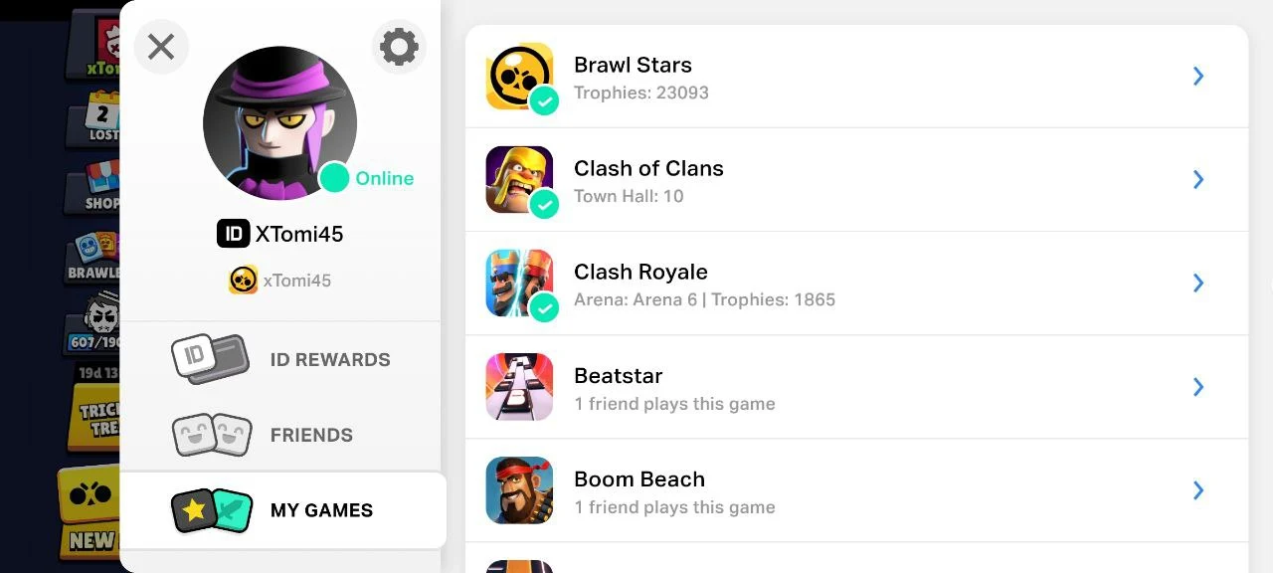Viewport: 1273px width, 573px height.
Task: Click the profile avatar picture
Action: [x=278, y=121]
